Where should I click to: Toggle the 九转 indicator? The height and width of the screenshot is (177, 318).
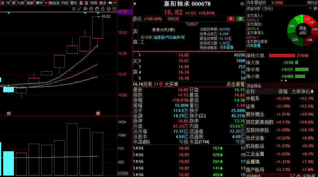[21, 3]
